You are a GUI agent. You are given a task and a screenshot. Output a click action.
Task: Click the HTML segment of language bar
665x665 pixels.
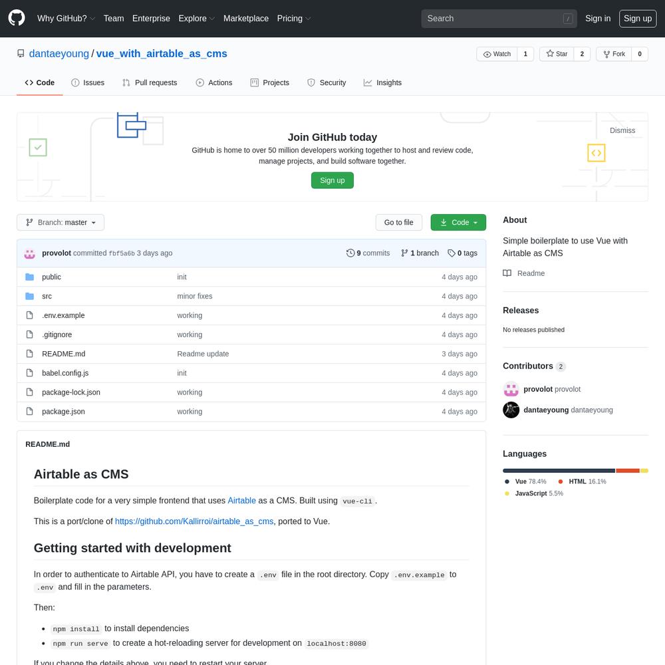[x=628, y=471]
